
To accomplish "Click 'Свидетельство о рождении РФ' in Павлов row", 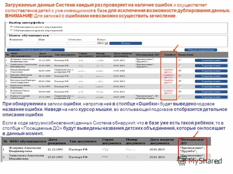I will coord(64,97).
